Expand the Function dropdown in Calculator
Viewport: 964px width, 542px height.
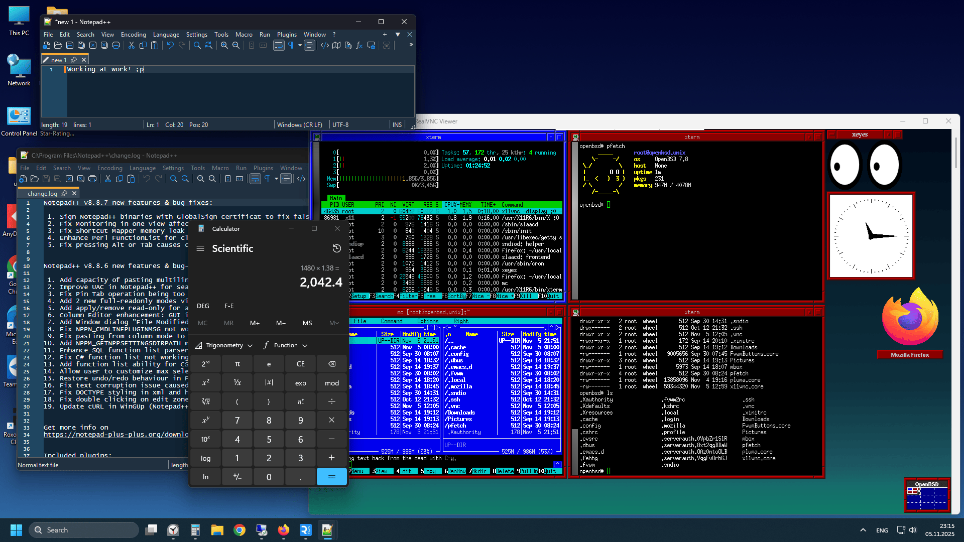(x=285, y=345)
